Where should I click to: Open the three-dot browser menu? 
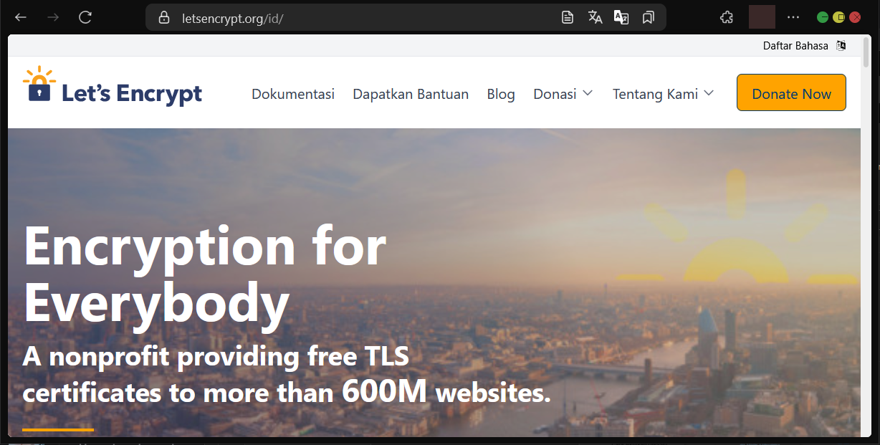[x=793, y=17]
